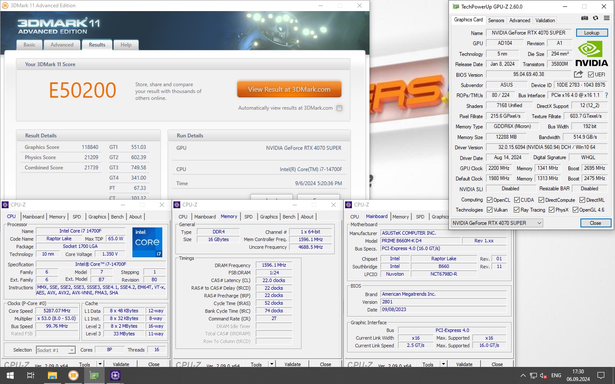615x384 pixels.
Task: Click the Graphics Score value 118840
Action: coord(90,147)
